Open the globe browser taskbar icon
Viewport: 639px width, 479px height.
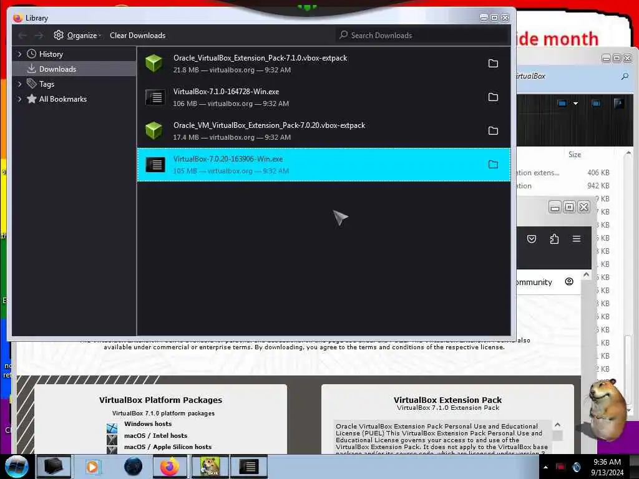(x=134, y=467)
